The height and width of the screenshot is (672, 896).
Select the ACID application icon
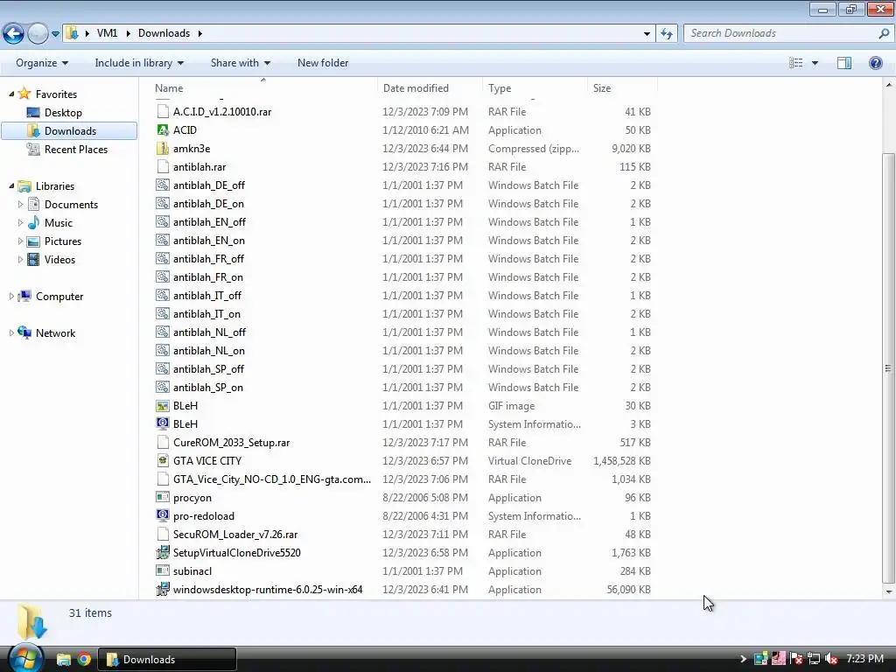[163, 130]
